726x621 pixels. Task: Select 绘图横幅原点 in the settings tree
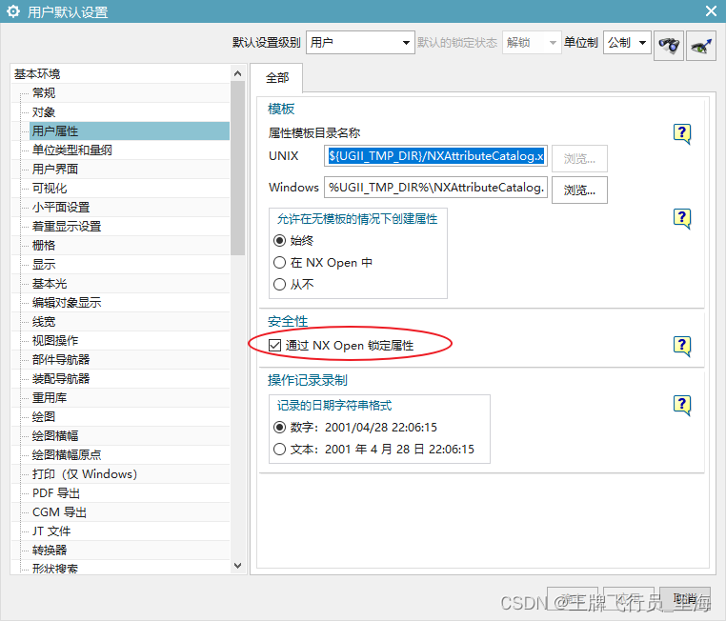click(67, 455)
